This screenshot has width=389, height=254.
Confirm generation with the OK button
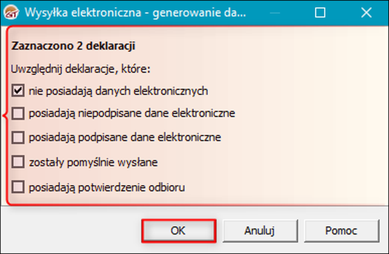pos(179,231)
